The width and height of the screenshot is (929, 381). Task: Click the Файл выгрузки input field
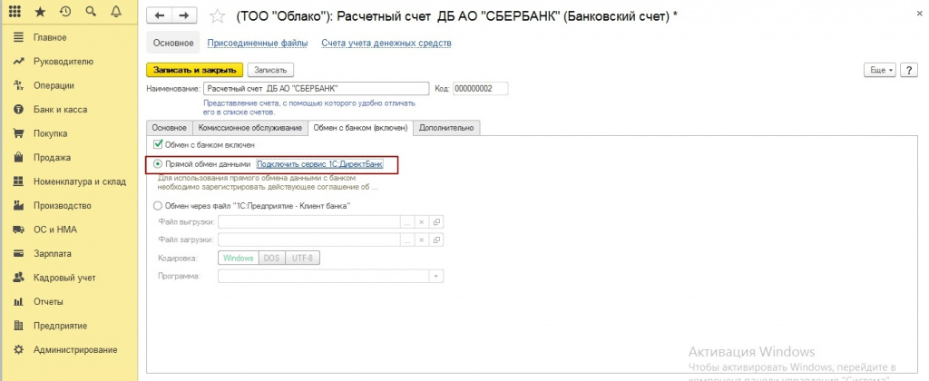pos(310,222)
